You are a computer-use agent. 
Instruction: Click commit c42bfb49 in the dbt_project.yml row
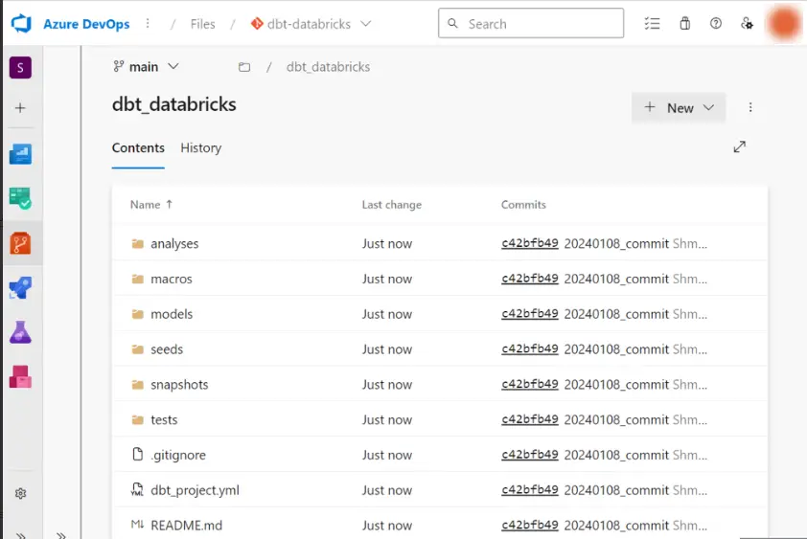click(530, 489)
